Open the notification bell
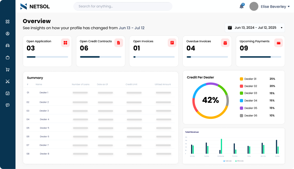This screenshot has height=169, width=294. click(241, 7)
